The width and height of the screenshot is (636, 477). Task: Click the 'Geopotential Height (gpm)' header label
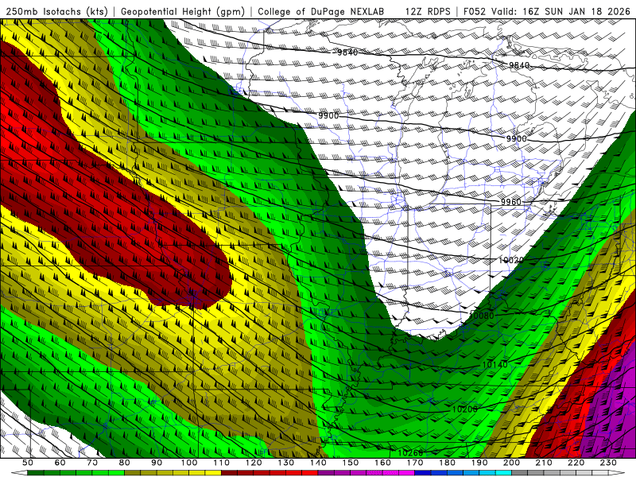tap(183, 12)
